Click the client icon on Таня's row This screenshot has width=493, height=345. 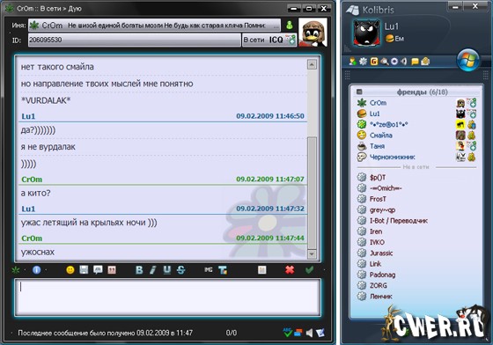[471, 146]
